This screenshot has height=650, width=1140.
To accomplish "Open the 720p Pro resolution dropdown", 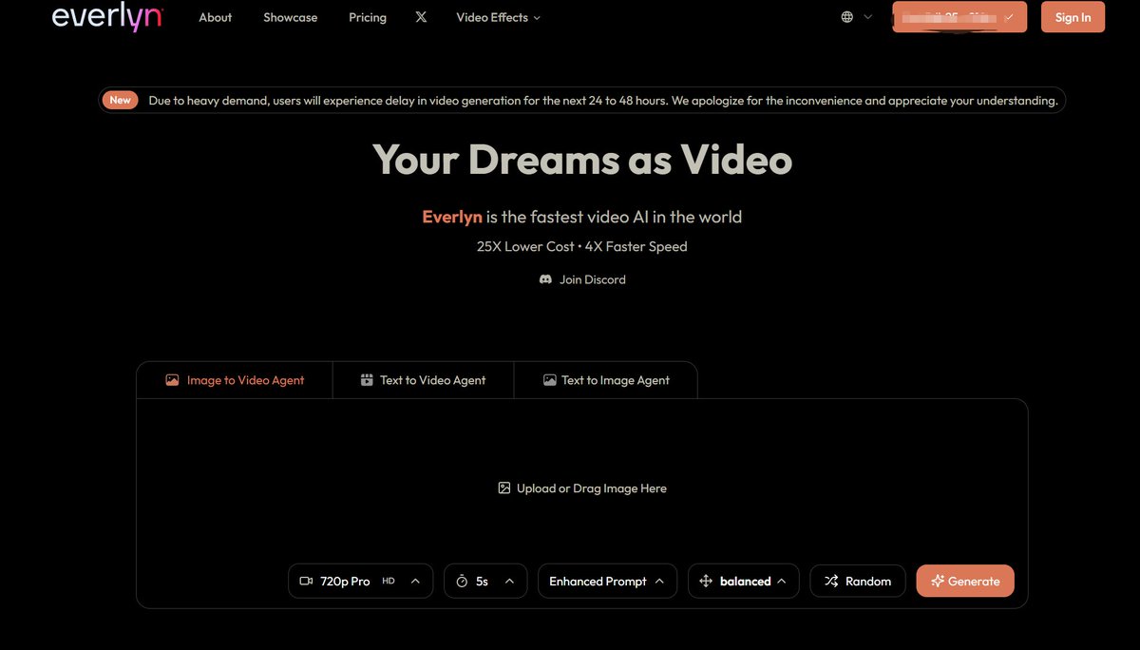I will (360, 581).
